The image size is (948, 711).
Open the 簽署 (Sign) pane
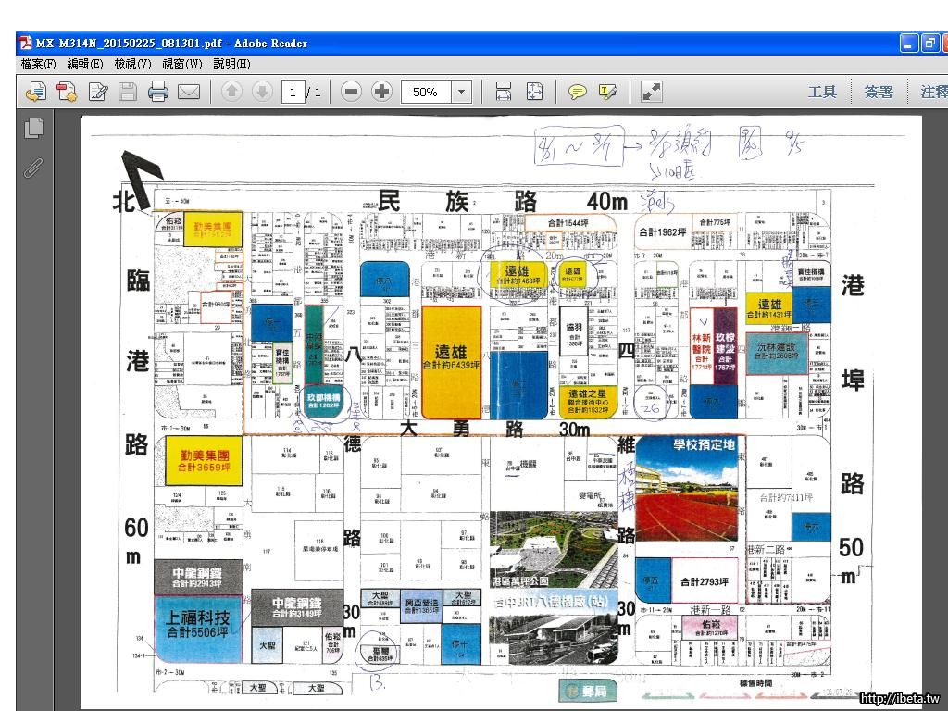pos(879,92)
